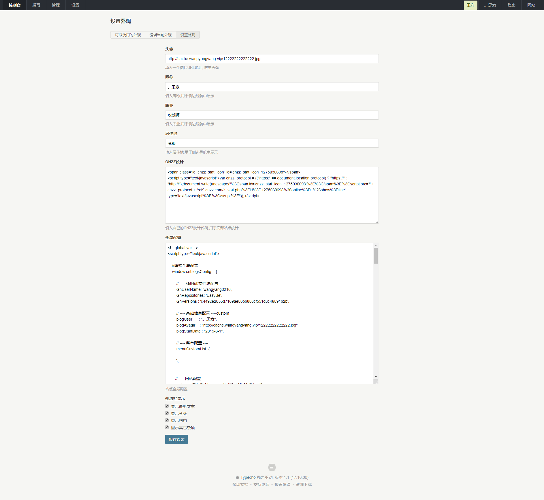Toggle the 显示其它杂项 checkbox
Image resolution: width=544 pixels, height=500 pixels.
[x=167, y=427]
